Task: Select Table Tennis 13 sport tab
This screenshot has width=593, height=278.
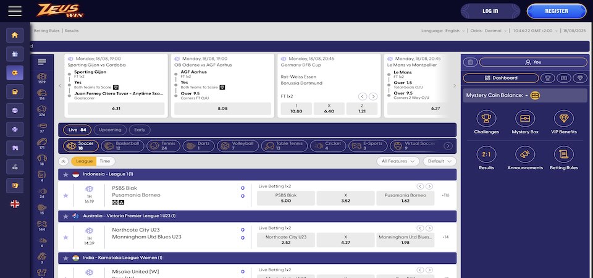Action: point(284,146)
